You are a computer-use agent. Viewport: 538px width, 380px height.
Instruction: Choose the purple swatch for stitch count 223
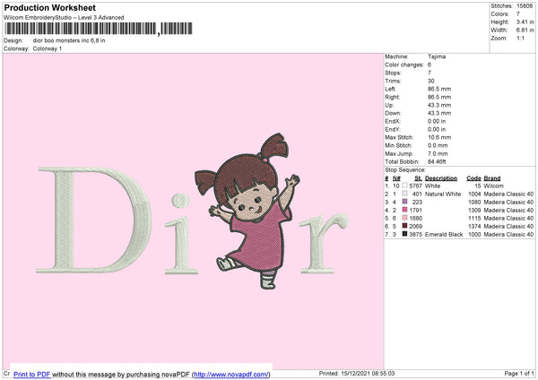(x=404, y=202)
